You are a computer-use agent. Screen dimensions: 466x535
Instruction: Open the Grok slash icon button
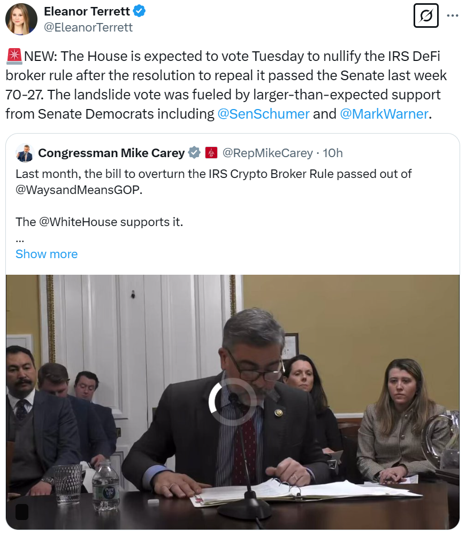point(426,15)
